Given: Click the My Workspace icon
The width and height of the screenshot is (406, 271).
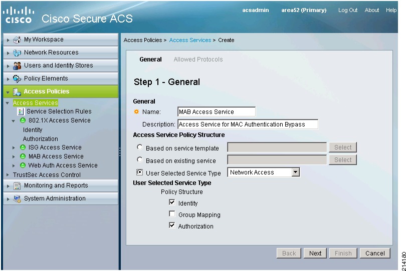Looking at the screenshot, I should 17,39.
